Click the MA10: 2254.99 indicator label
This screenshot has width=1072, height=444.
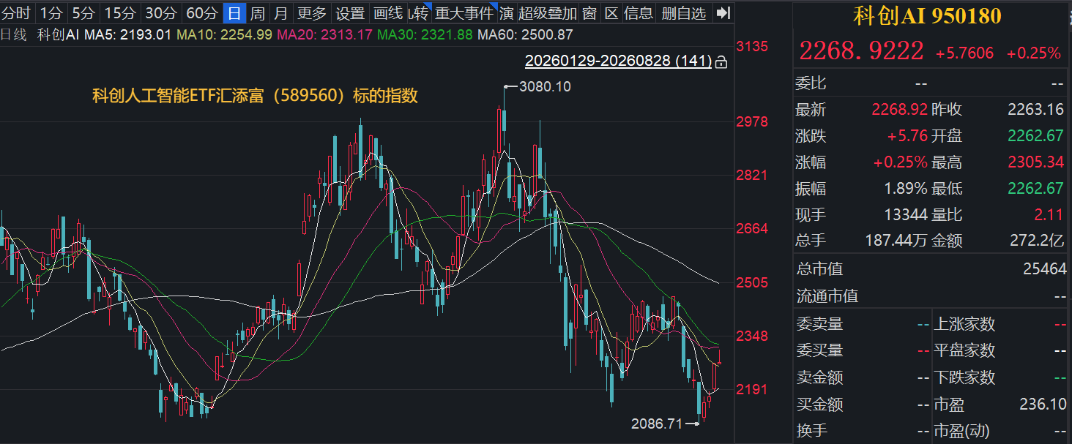(225, 34)
